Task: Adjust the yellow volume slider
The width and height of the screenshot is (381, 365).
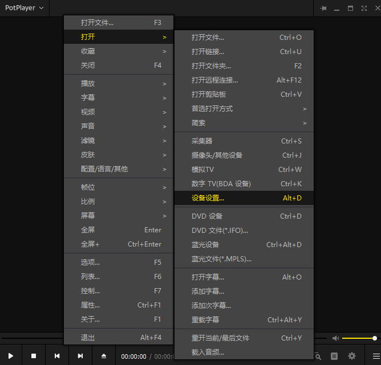Action: (x=359, y=338)
